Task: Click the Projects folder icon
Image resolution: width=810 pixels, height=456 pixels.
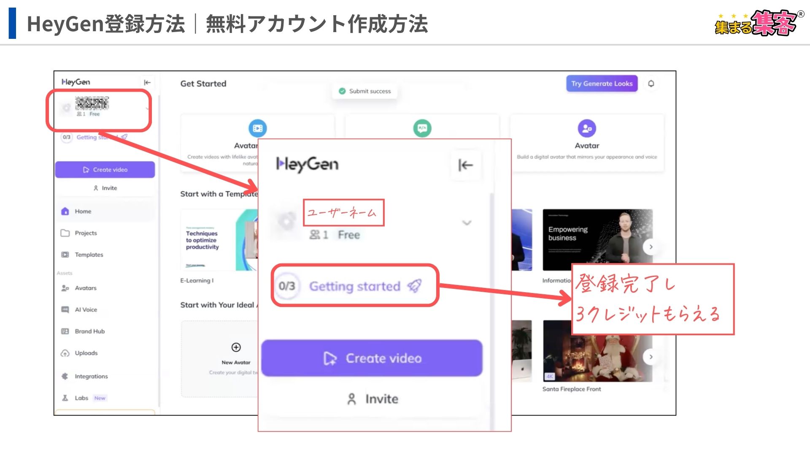Action: (x=65, y=233)
